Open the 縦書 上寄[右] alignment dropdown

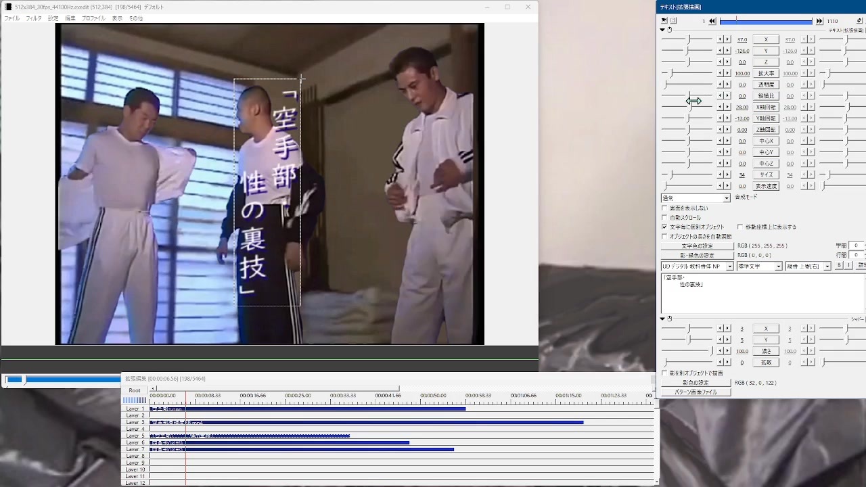808,266
